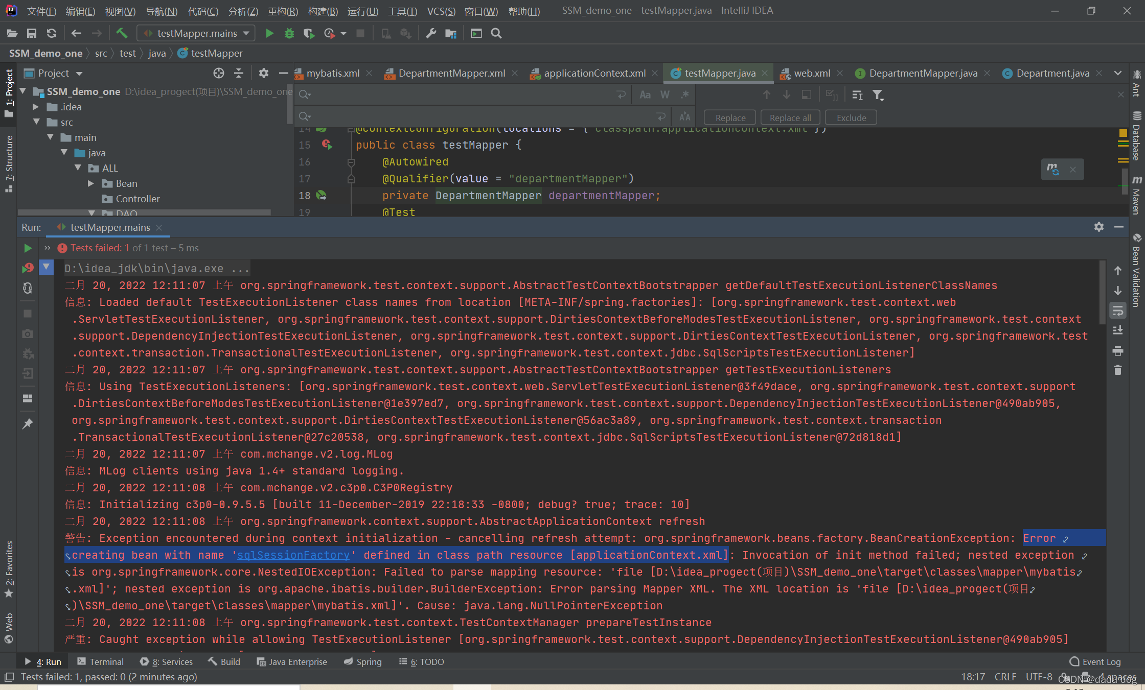Click the Build project hammer icon
Screen dimensions: 1145x690
(122, 33)
